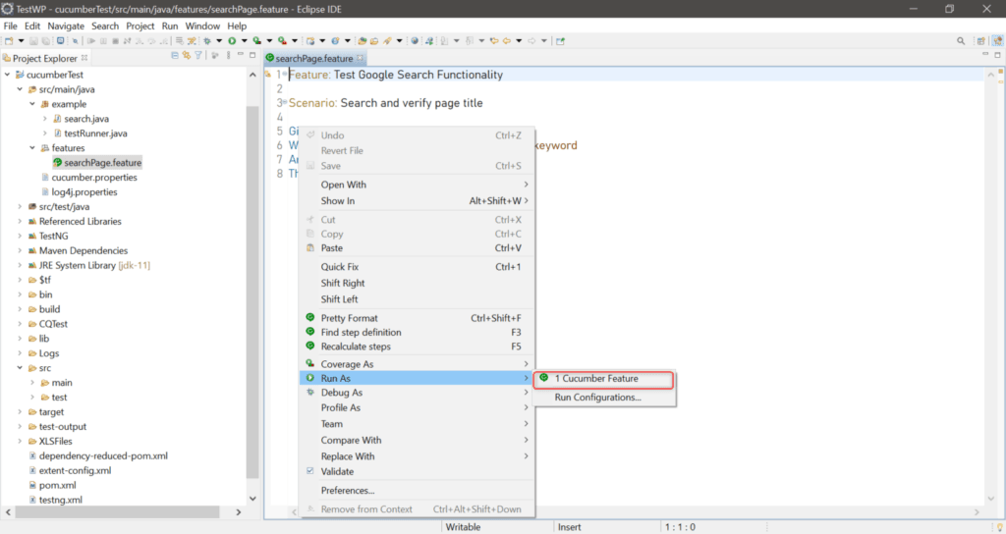Expand Maven Dependencies node
1006x534 pixels.
pyautogui.click(x=20, y=250)
